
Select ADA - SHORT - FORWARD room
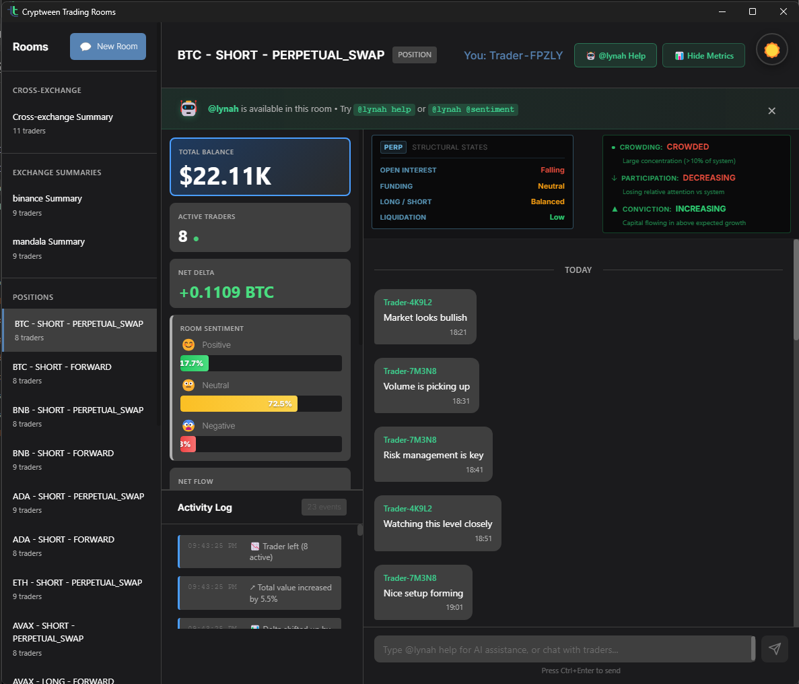[79, 546]
